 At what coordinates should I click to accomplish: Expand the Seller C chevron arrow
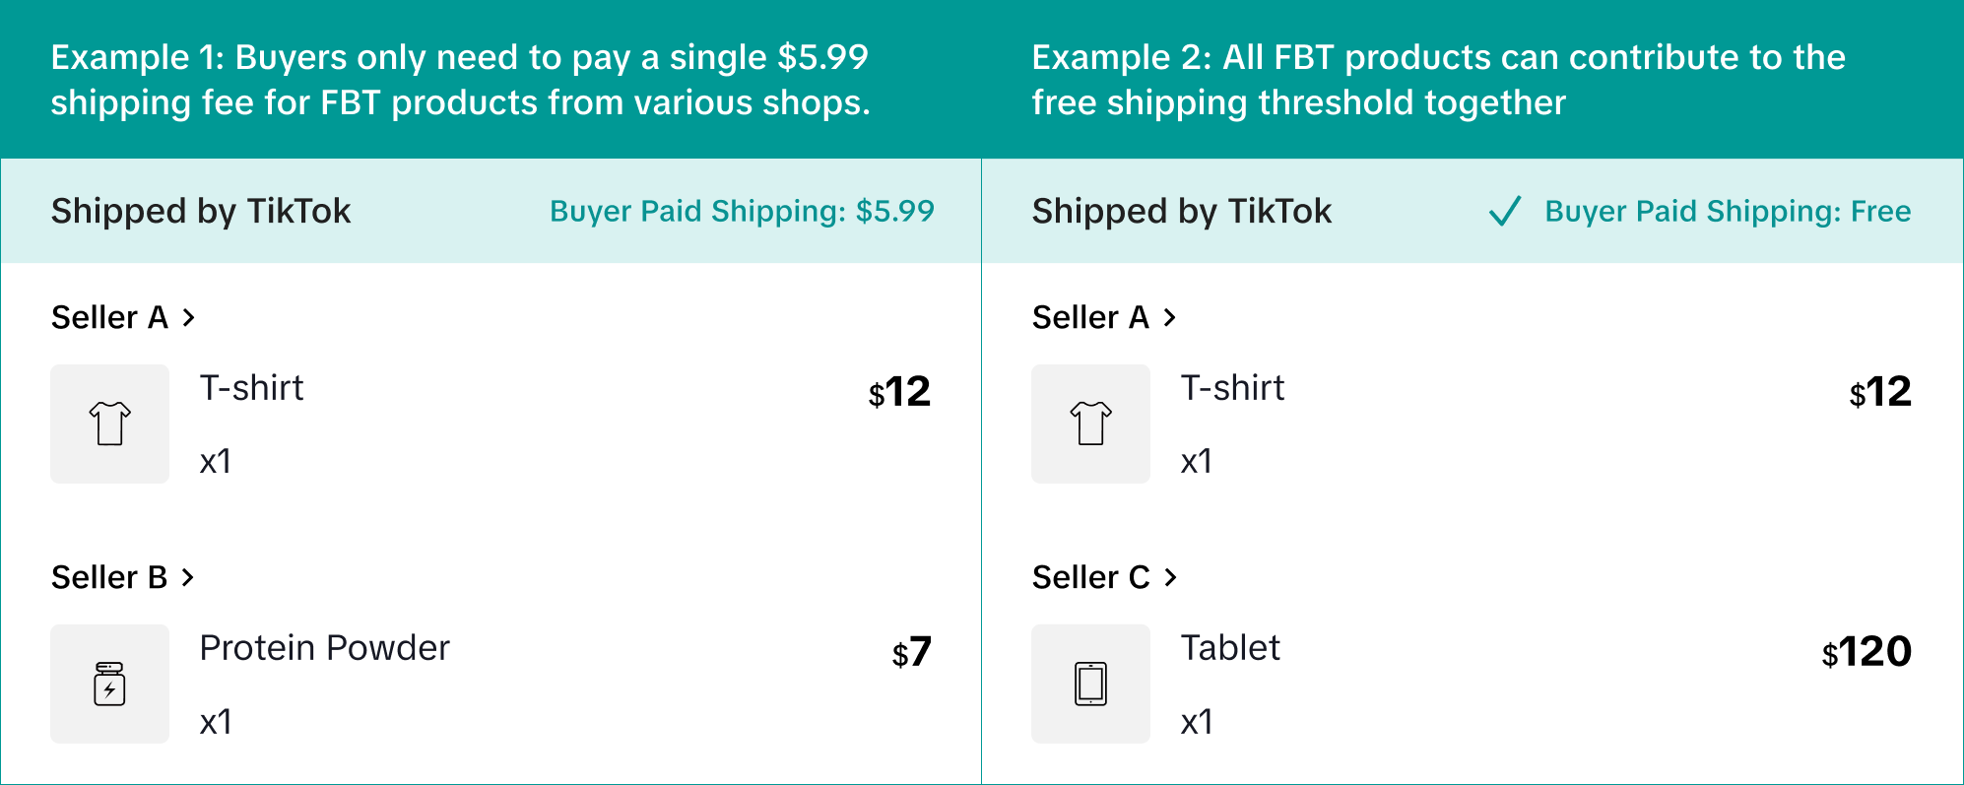[1171, 577]
